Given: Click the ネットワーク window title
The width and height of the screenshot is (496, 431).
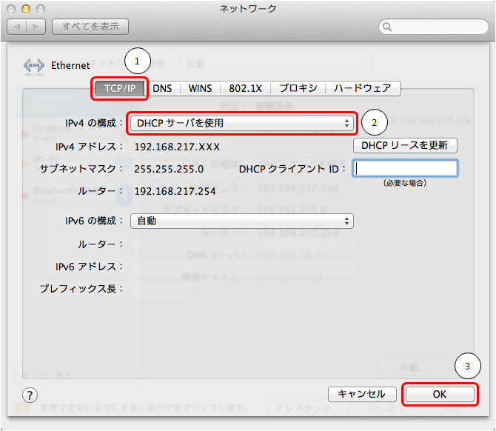Looking at the screenshot, I should [248, 9].
